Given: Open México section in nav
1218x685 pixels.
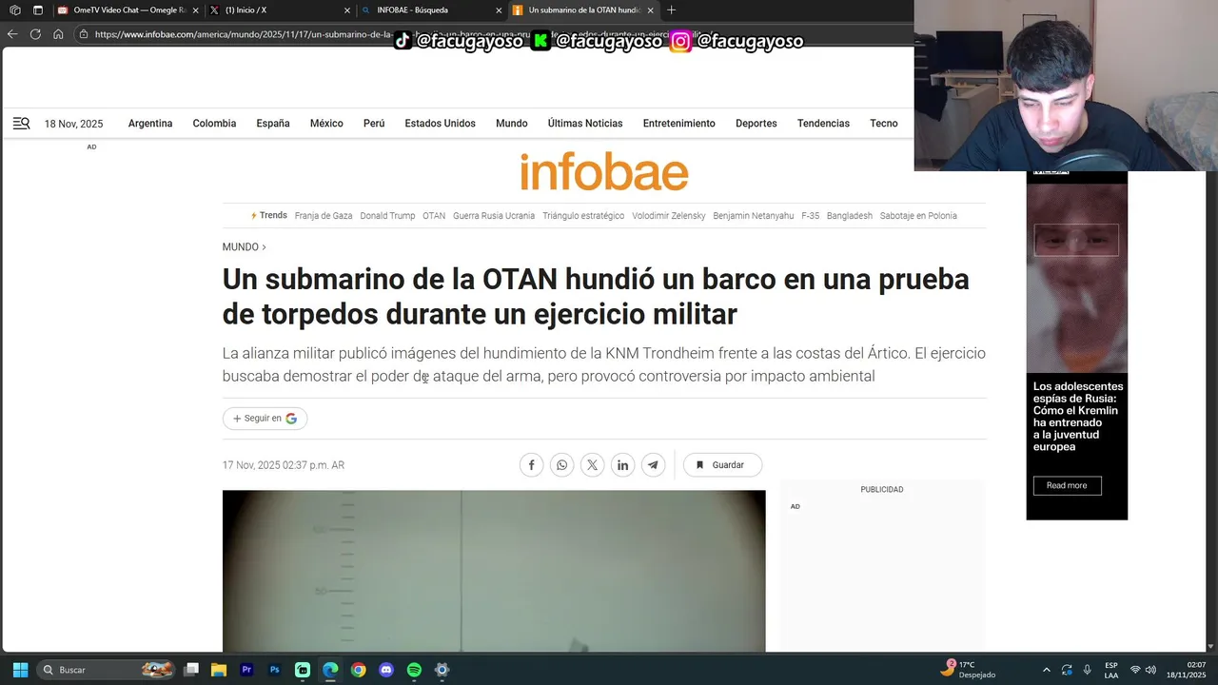Looking at the screenshot, I should coord(326,124).
